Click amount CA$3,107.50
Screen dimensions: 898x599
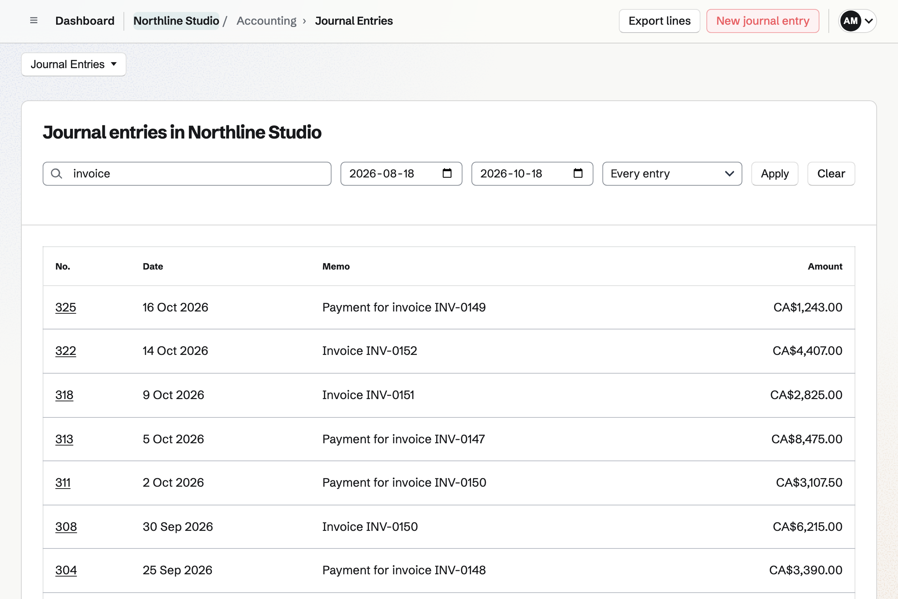click(x=809, y=483)
